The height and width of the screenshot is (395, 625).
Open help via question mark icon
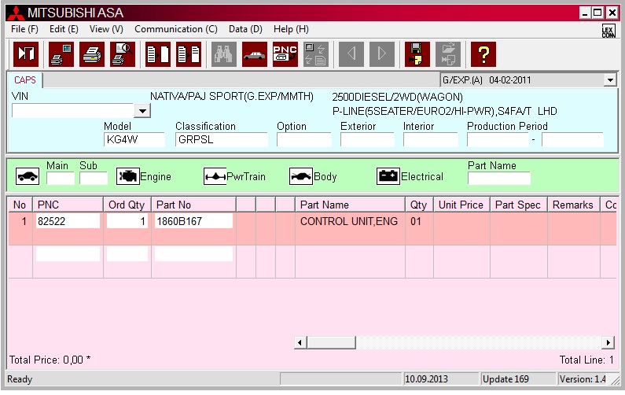483,54
